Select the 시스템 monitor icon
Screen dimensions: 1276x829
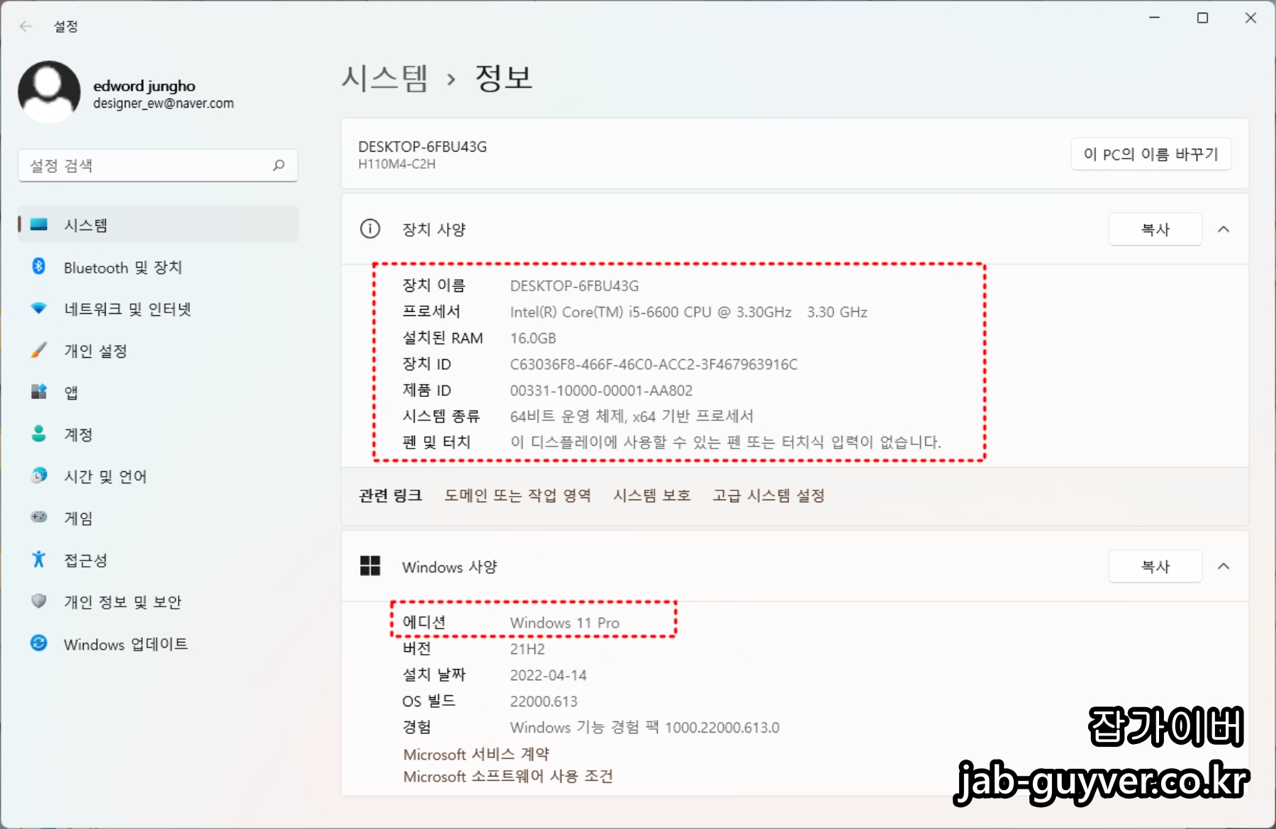click(x=39, y=225)
